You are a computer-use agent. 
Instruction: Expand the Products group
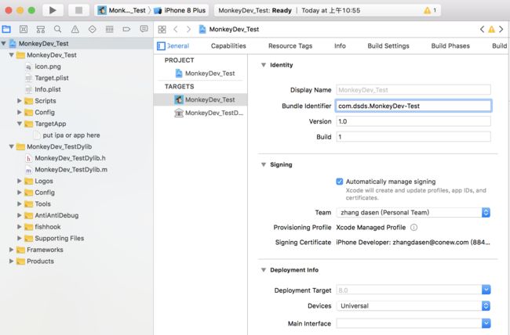click(11, 261)
